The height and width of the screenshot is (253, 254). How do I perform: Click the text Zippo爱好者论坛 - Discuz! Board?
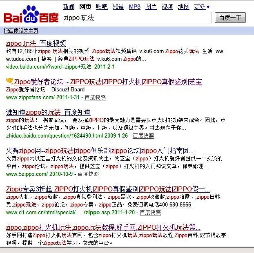click(45, 89)
